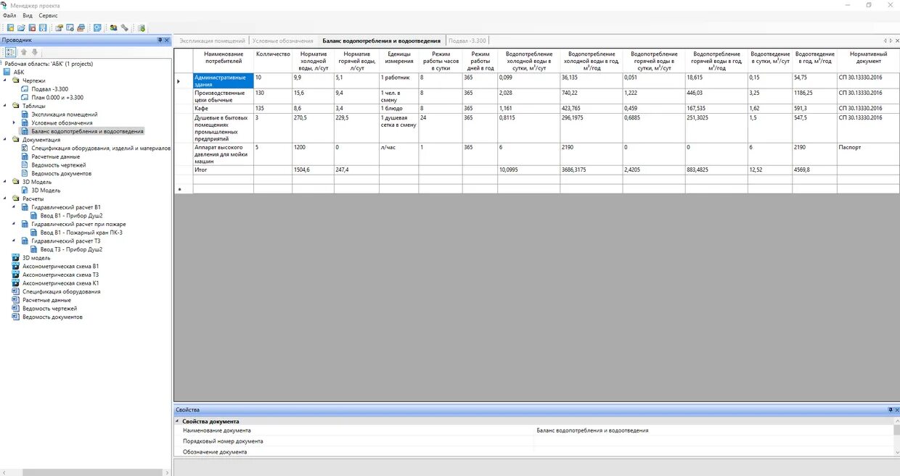The width and height of the screenshot is (900, 476).
Task: Click the Наименование документа value field
Action: 714,430
